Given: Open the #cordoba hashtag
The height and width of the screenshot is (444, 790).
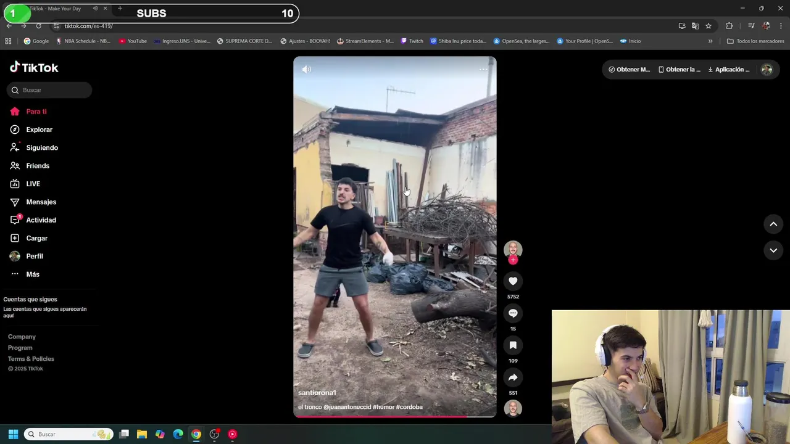Looking at the screenshot, I should pyautogui.click(x=409, y=407).
